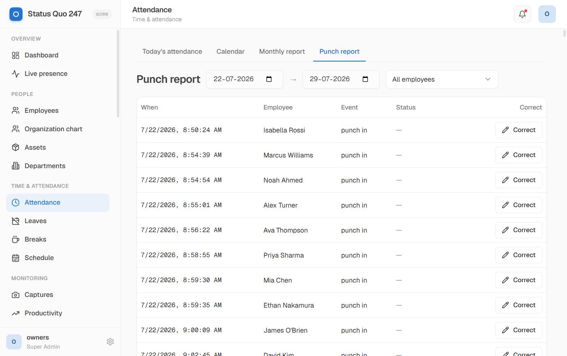The image size is (567, 356).
Task: Open the Productivity page
Action: (58, 313)
